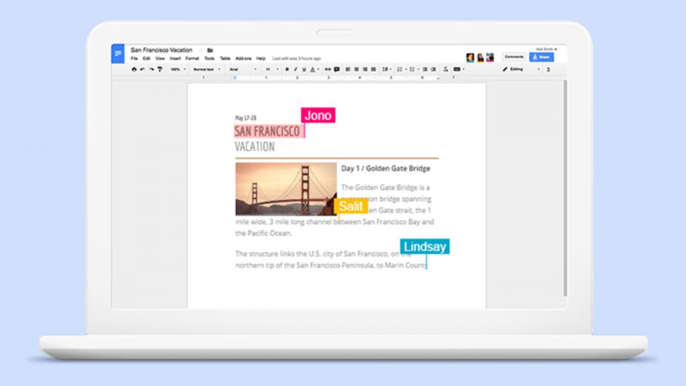Click the VACATION heading text

(x=255, y=147)
